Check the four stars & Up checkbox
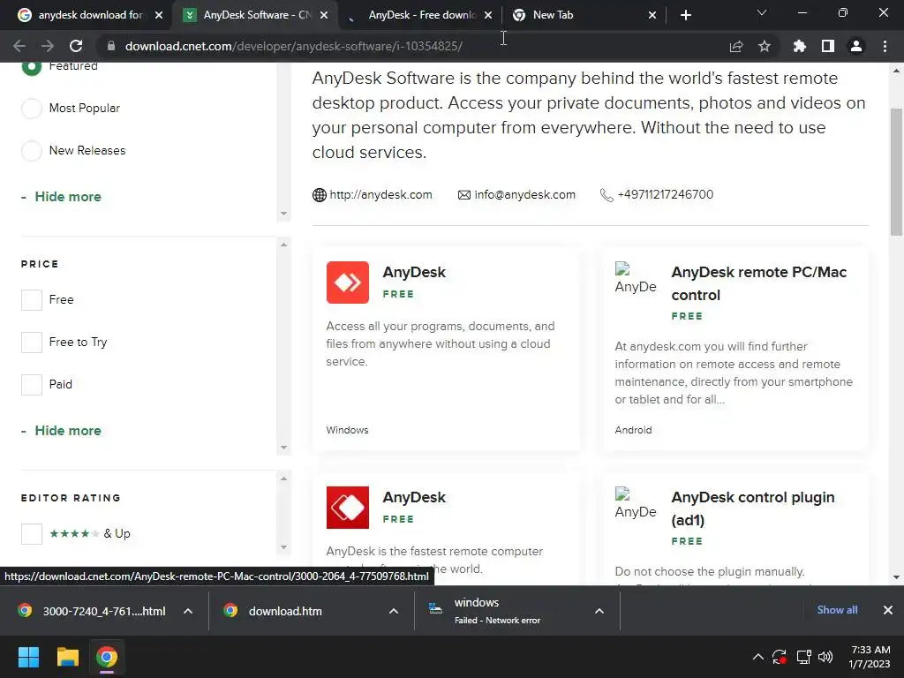This screenshot has height=678, width=904. (32, 534)
